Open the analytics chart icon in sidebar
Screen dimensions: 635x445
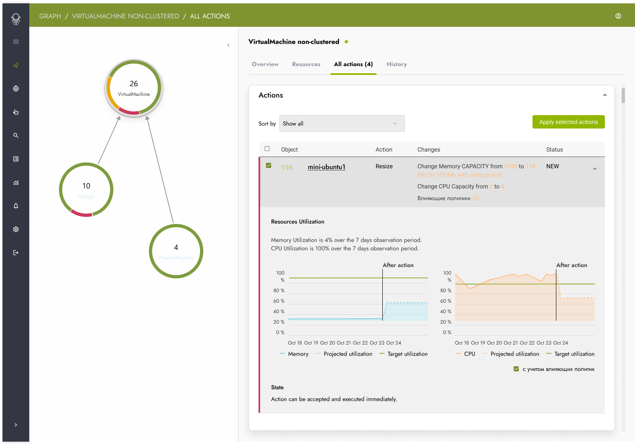tap(16, 183)
